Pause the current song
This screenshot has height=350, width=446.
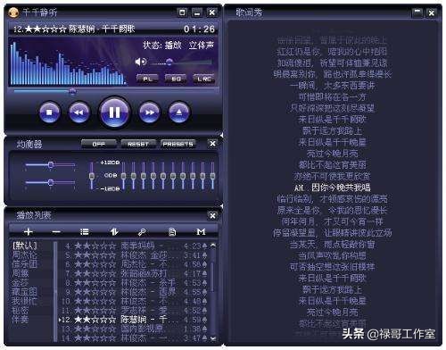[x=114, y=112]
